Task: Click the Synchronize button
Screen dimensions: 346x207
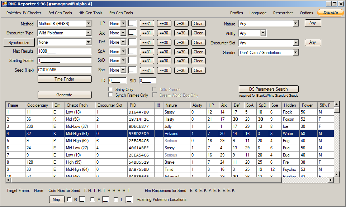Action: point(19,42)
